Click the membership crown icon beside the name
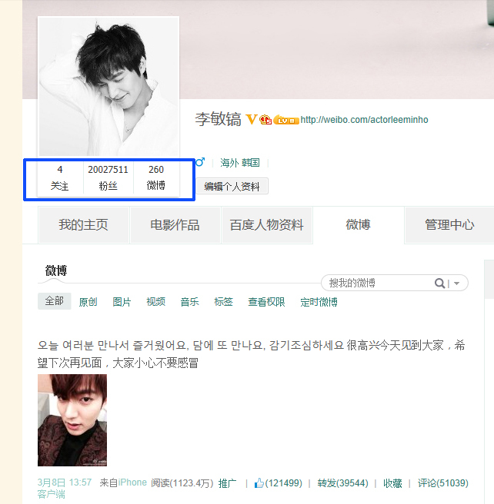Screen dimensions: 494x504 [x=265, y=120]
